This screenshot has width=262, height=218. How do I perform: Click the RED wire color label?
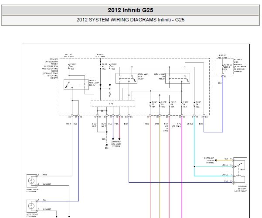tap(147, 124)
